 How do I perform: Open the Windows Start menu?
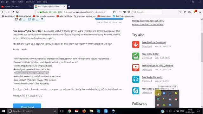[3, 111]
